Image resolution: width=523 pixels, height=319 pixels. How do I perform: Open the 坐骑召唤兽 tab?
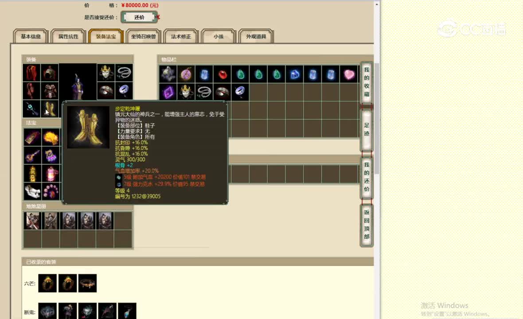coord(144,36)
